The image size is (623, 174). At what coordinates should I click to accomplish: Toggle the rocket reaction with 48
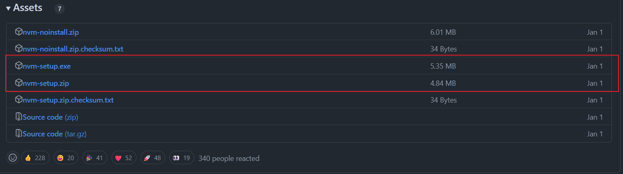pos(152,158)
